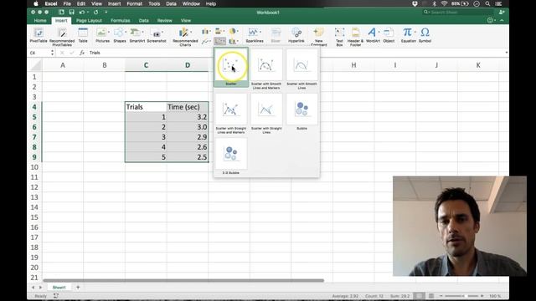Select the basic Scatter chart type

231,67
